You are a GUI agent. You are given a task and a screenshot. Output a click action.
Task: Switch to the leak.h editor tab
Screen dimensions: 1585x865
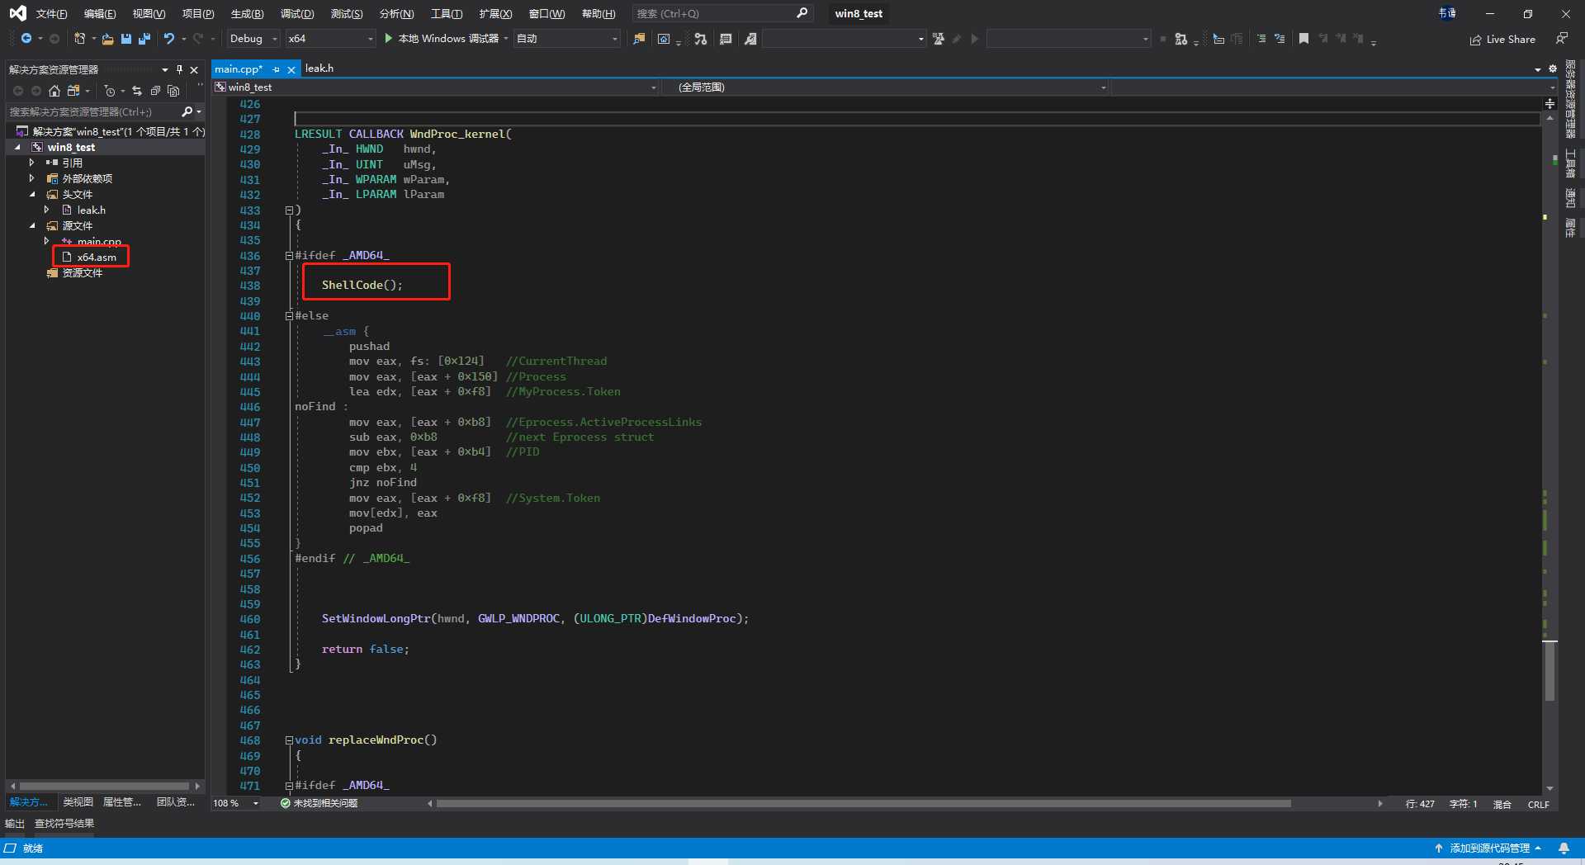(319, 69)
